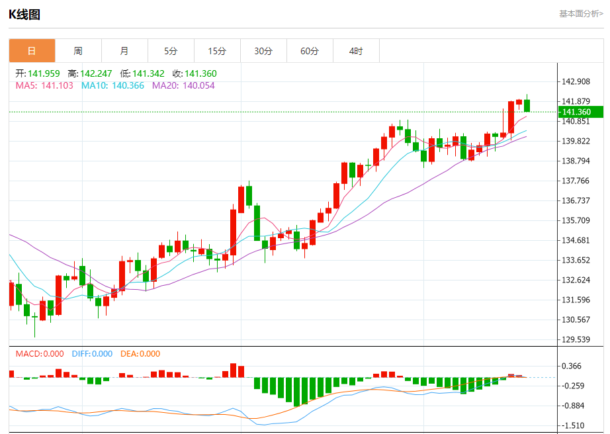Open the 4时 interval tab
This screenshot has height=434, width=610.
point(356,50)
